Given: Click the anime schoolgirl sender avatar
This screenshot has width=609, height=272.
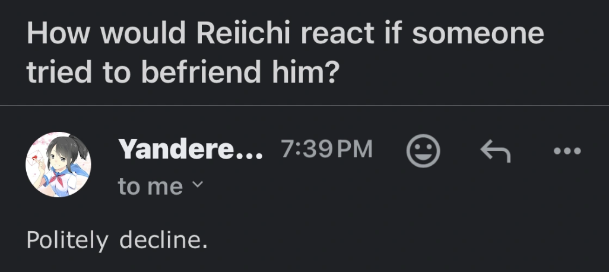Looking at the screenshot, I should (x=58, y=165).
